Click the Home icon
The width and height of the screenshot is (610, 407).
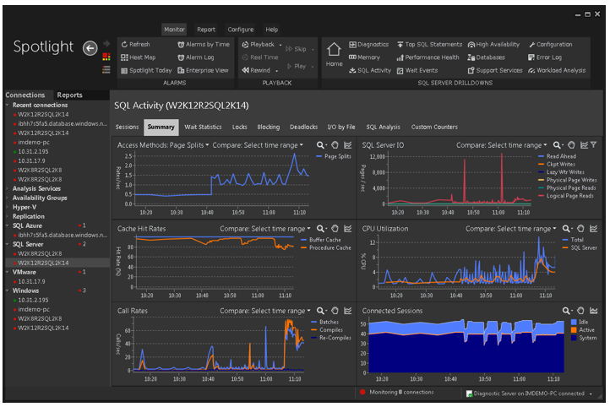(334, 55)
